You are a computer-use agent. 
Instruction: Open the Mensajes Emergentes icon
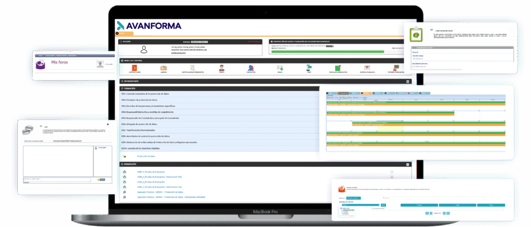(338, 68)
